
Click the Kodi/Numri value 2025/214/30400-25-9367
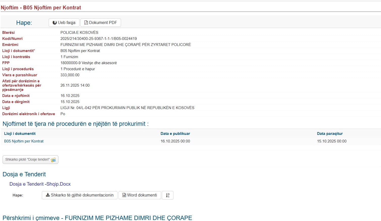pos(99,39)
